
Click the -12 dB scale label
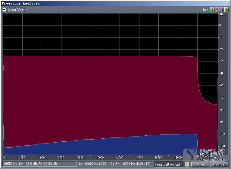tap(221, 37)
